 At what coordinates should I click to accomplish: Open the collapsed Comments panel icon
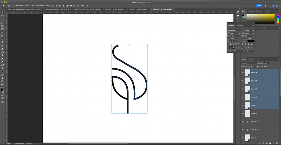pos(238,15)
